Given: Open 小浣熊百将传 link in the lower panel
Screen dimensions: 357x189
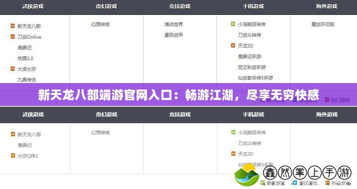Looking at the screenshot, I should tap(252, 132).
